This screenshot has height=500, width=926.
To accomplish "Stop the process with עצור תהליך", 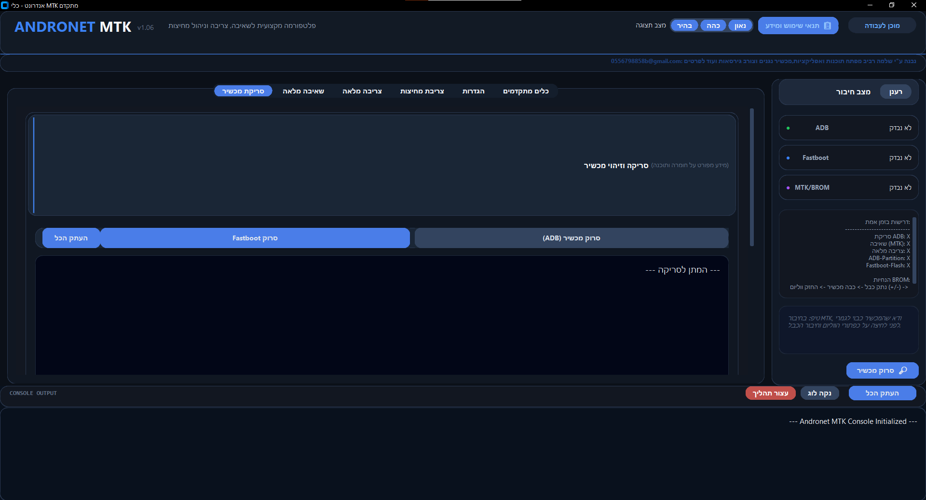I will pos(770,393).
